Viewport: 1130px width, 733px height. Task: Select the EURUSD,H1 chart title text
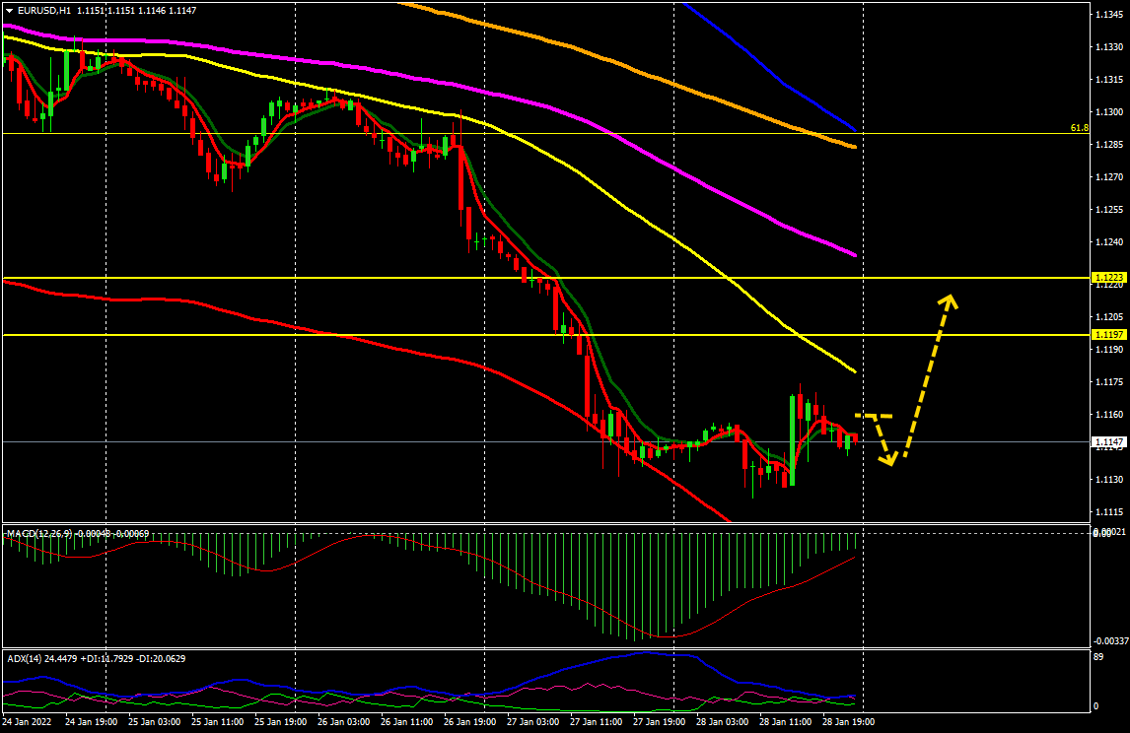pyautogui.click(x=44, y=11)
